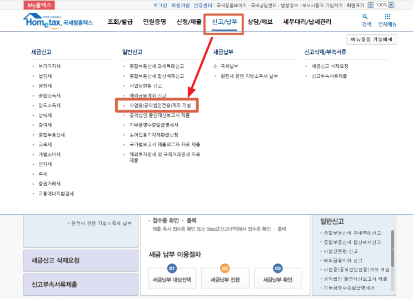The height and width of the screenshot is (299, 413).
Task: Open 세금신고 삭제요청 in dropdown menu
Action: 330,66
